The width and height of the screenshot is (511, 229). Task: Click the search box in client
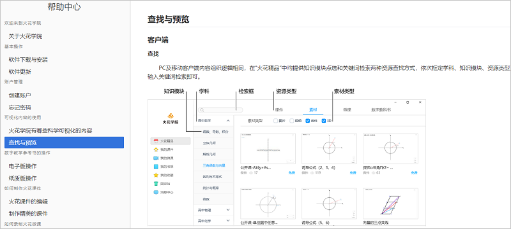tap(220, 110)
